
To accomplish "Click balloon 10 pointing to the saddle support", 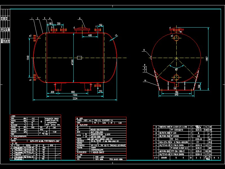I will [x=145, y=80].
